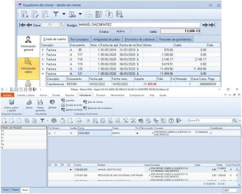Screen dimensions: 242x194
Task: Go to first client record arrow
Action: coord(22,25)
